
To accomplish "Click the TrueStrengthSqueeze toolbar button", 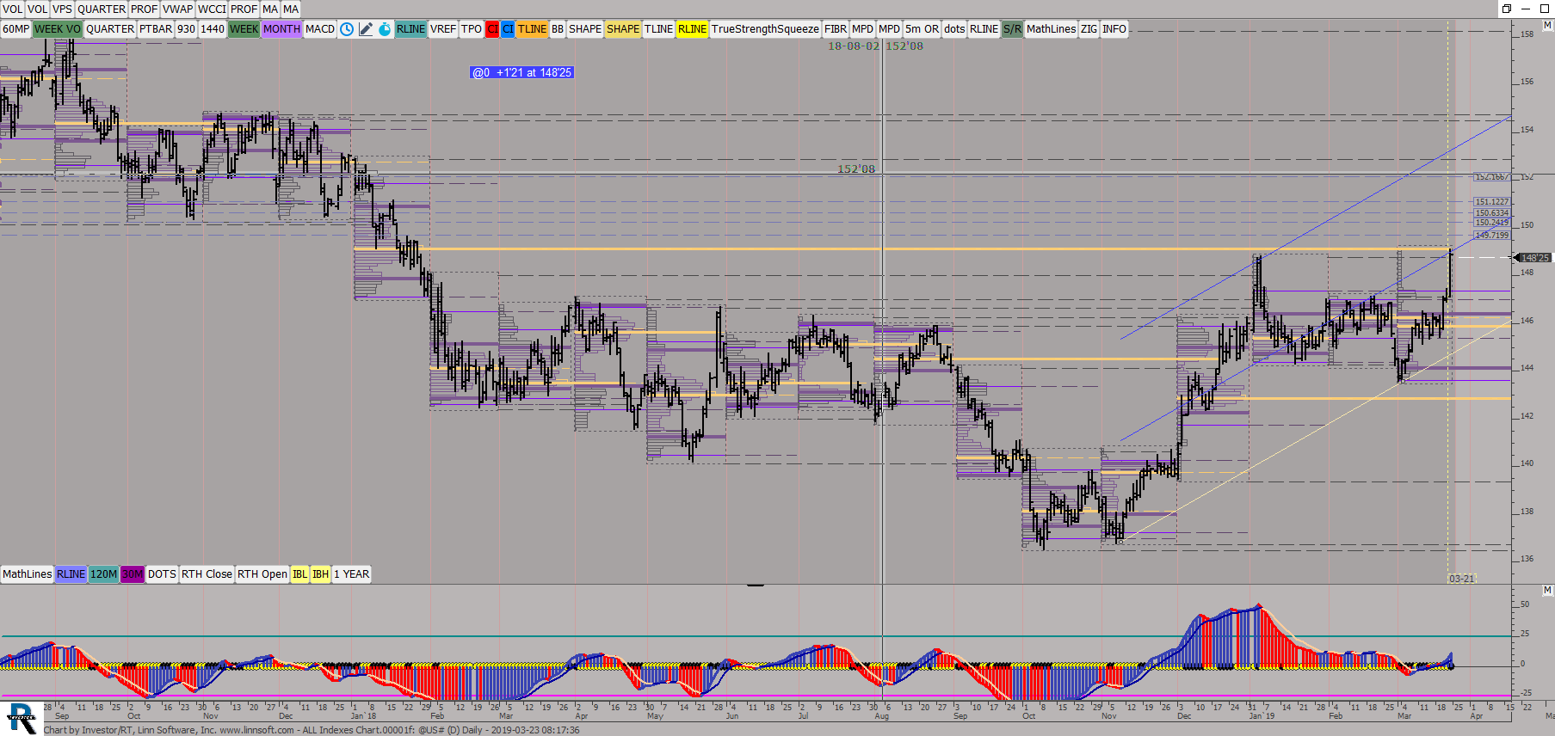I will (x=764, y=29).
